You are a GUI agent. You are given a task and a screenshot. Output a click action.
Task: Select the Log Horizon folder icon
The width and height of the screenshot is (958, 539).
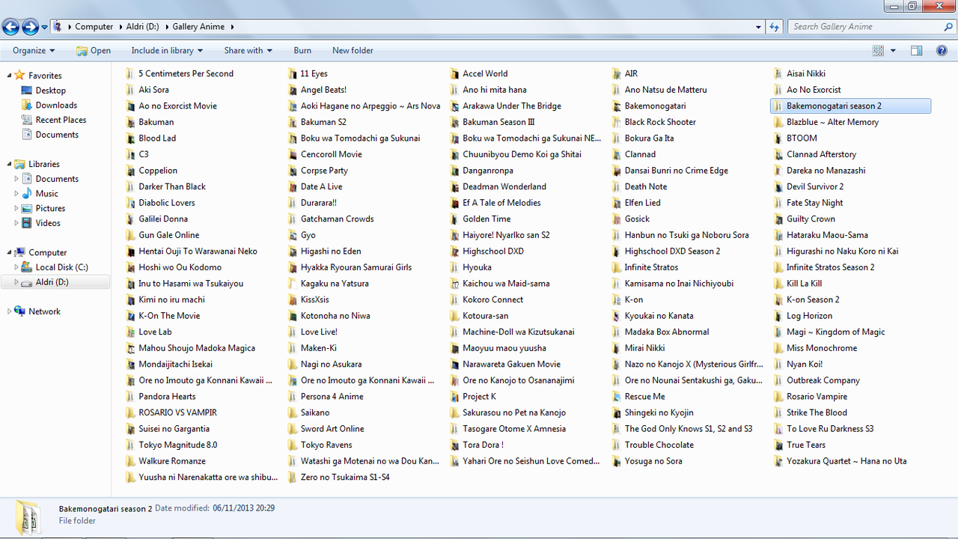point(779,316)
